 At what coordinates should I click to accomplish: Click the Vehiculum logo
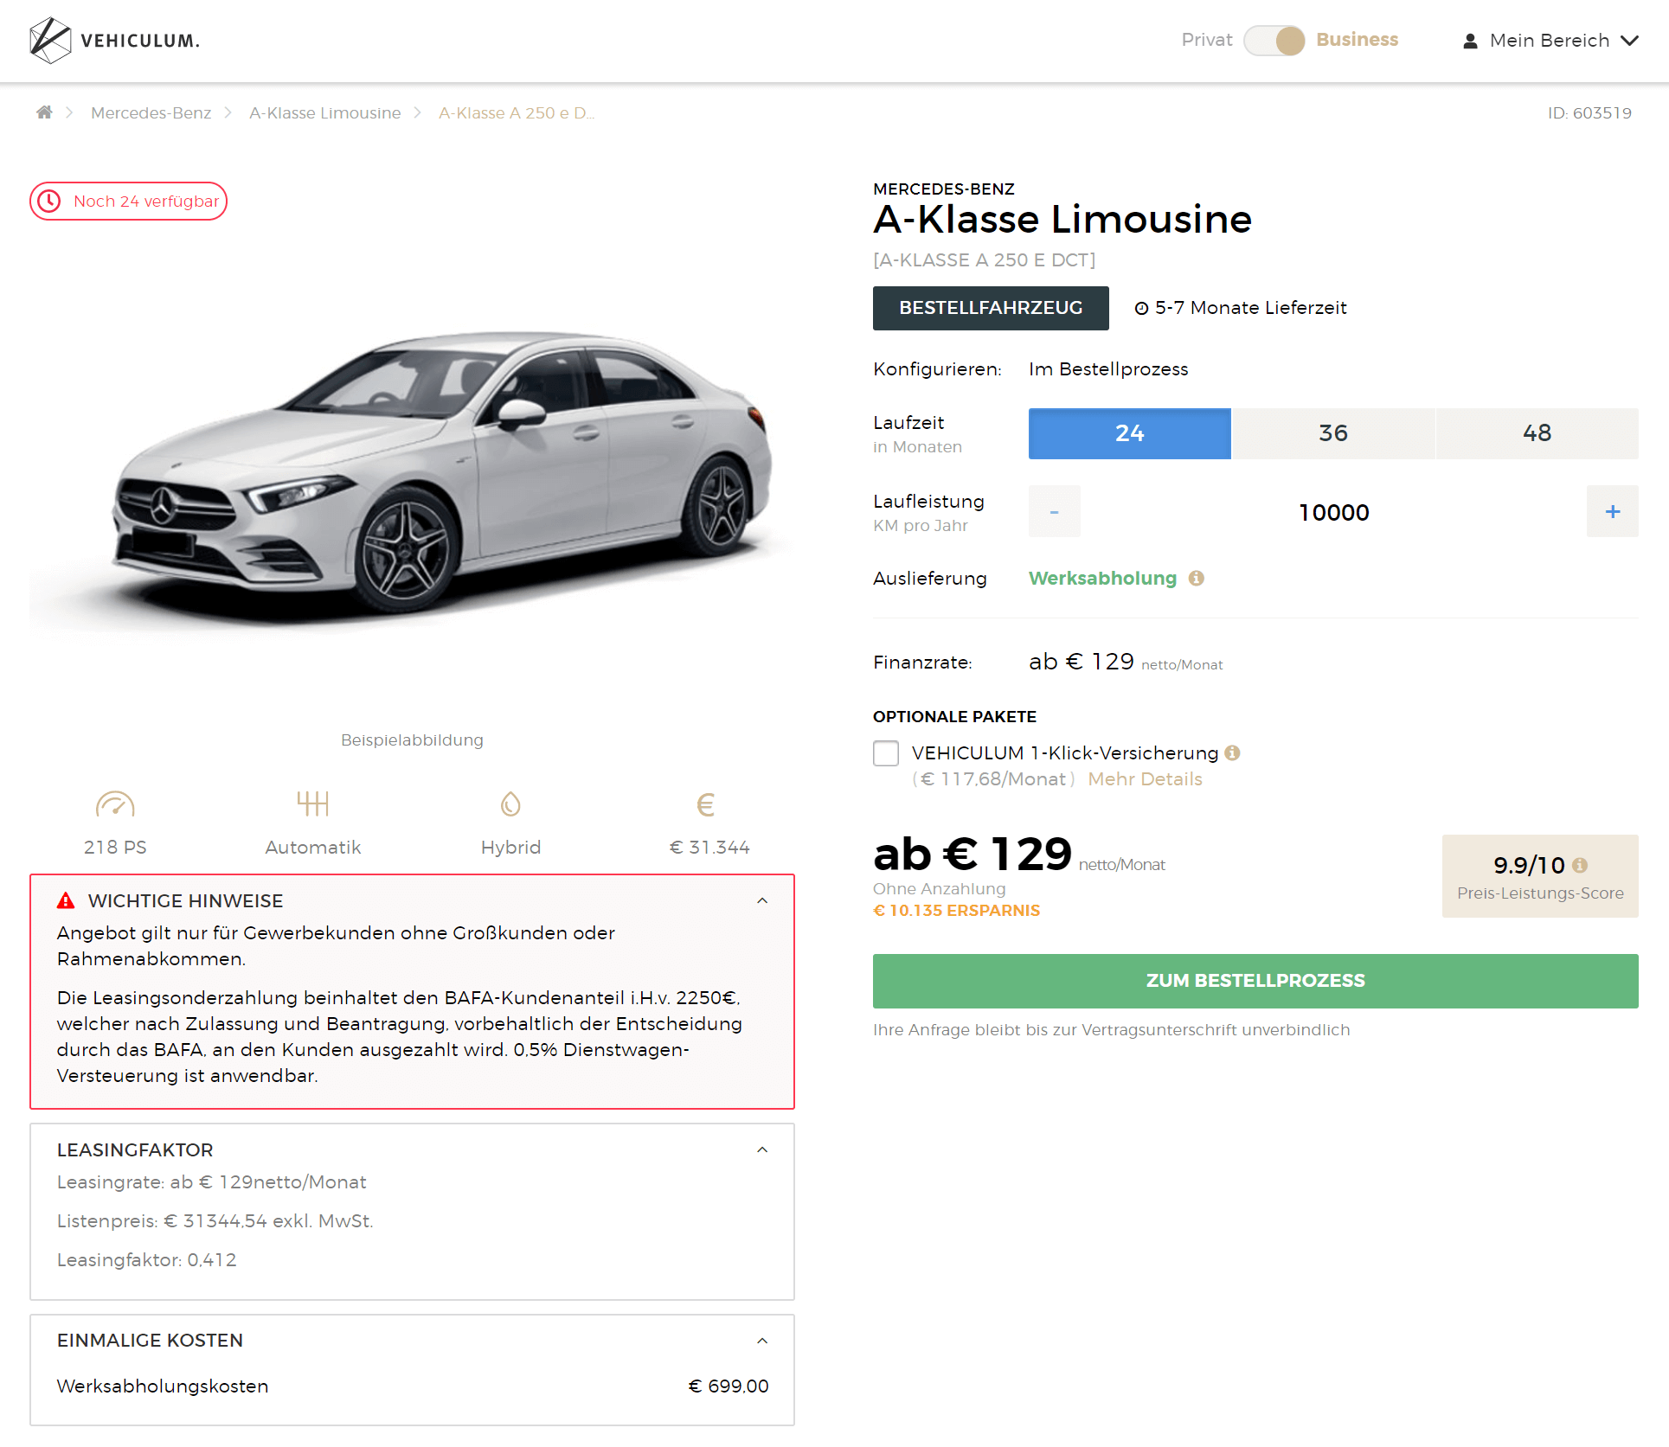[114, 41]
